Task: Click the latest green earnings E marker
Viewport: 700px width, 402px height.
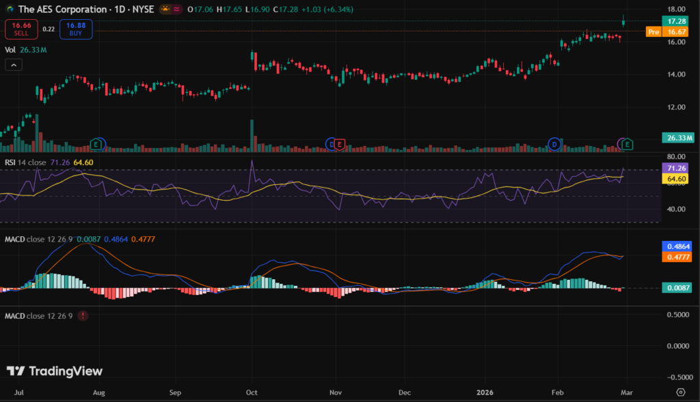Action: (x=628, y=144)
